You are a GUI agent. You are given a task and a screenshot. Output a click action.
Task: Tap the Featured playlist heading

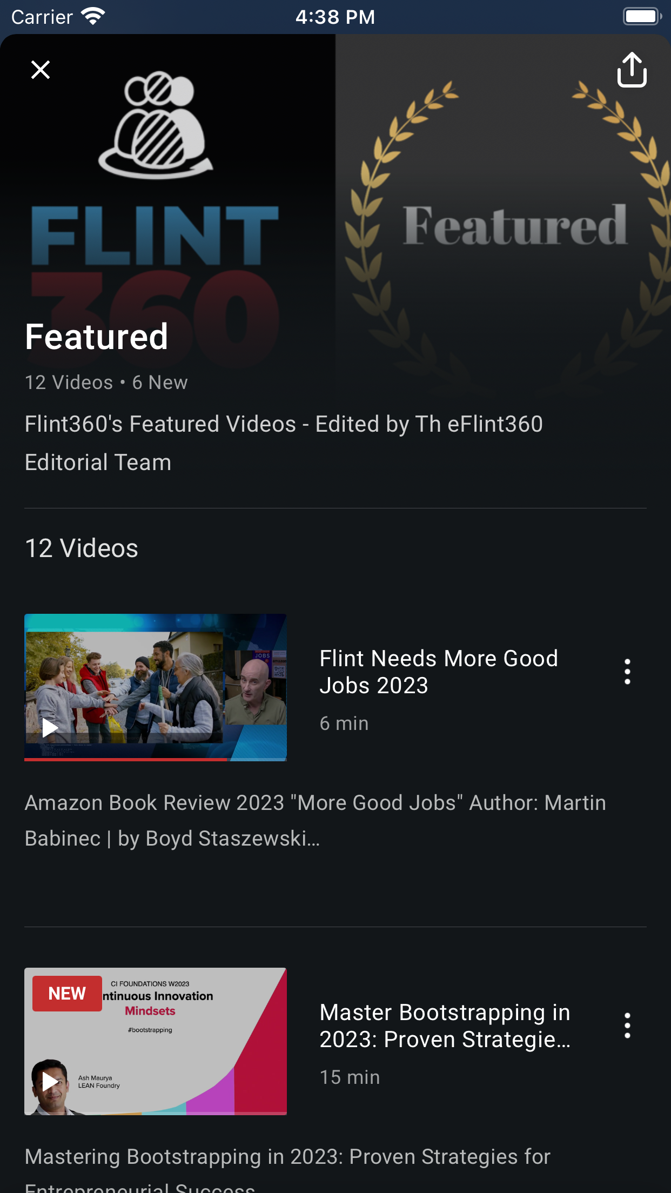click(97, 337)
